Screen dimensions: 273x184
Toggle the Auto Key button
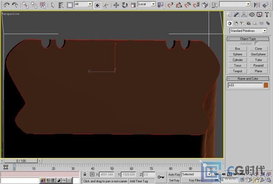tap(174, 174)
